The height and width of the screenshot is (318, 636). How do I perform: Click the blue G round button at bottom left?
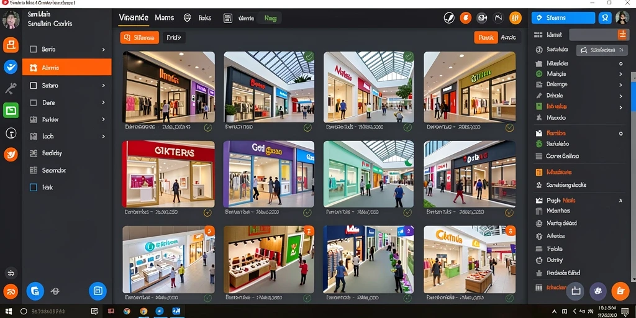click(35, 291)
